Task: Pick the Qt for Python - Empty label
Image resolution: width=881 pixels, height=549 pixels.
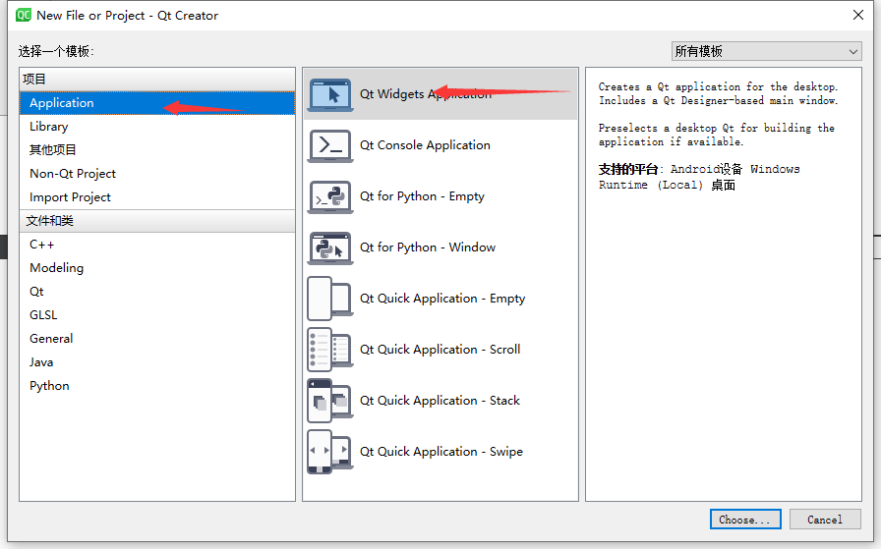Action: click(x=422, y=196)
